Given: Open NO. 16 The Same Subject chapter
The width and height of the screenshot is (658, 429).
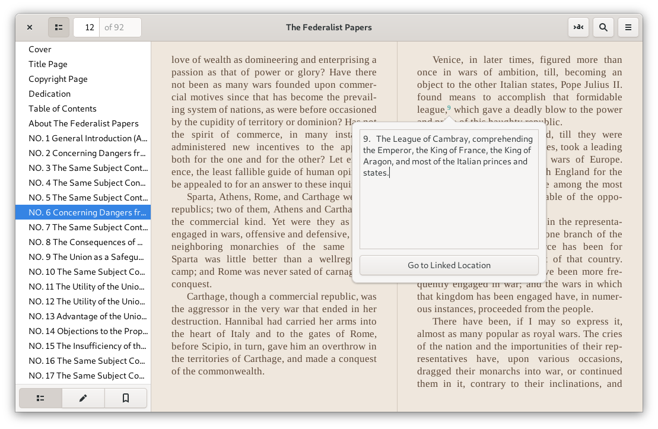Looking at the screenshot, I should (83, 361).
